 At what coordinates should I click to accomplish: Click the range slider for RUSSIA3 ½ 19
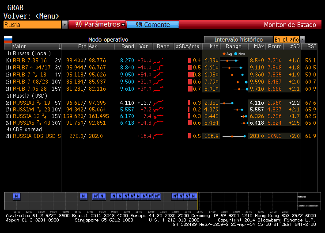(227, 103)
